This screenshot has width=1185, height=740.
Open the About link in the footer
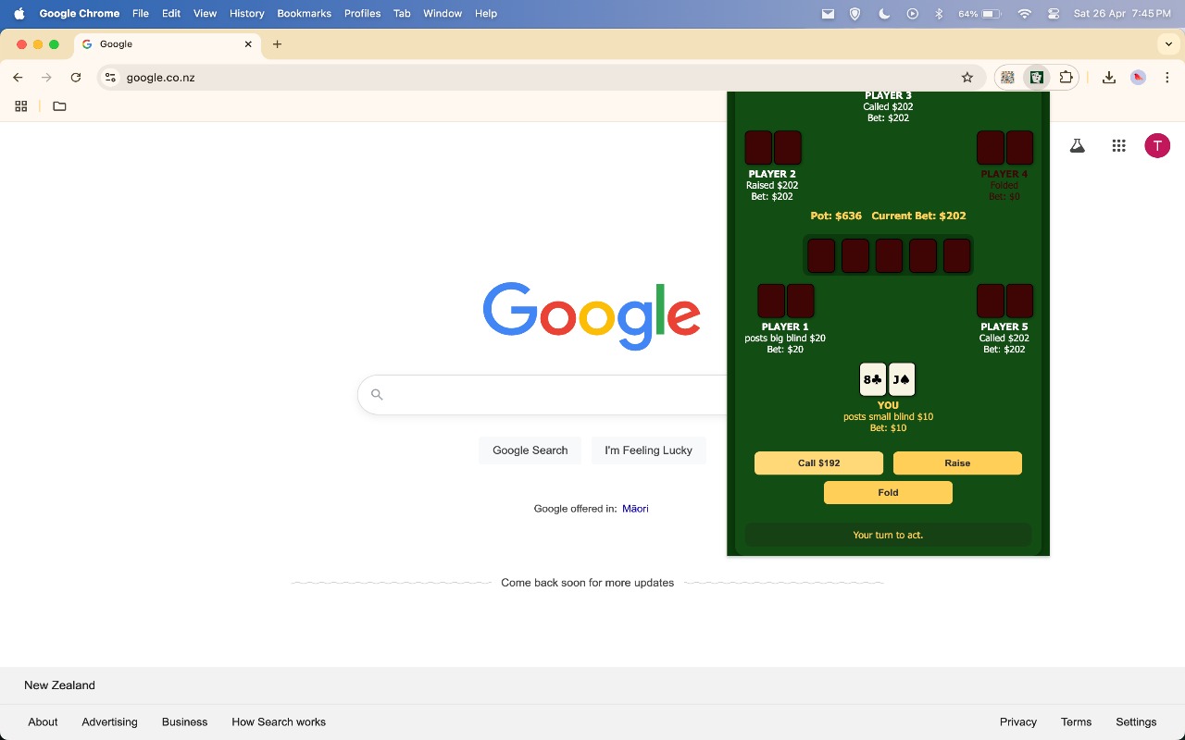[43, 722]
